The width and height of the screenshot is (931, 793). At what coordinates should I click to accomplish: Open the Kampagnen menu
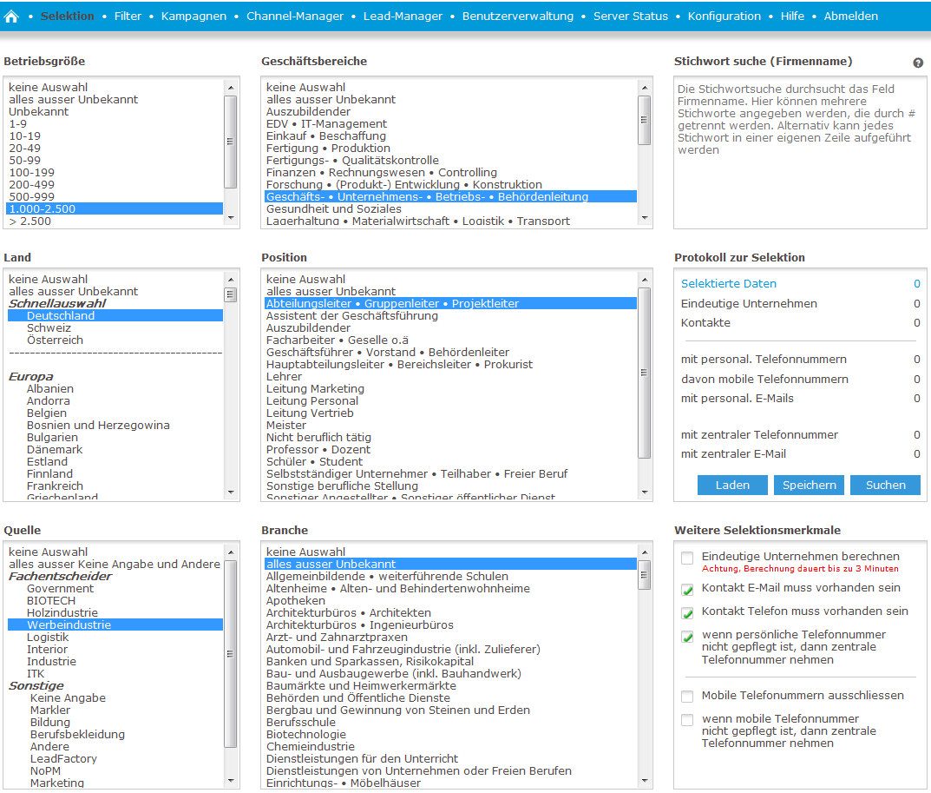coord(193,16)
